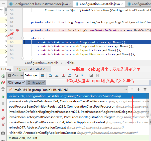The image size is (151, 141).
Task: Click the logger variable on line 61
Action: coord(80,22)
